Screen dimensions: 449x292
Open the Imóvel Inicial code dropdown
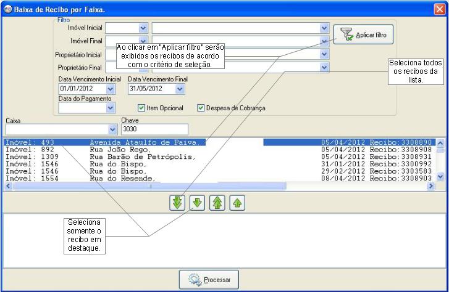click(143, 28)
